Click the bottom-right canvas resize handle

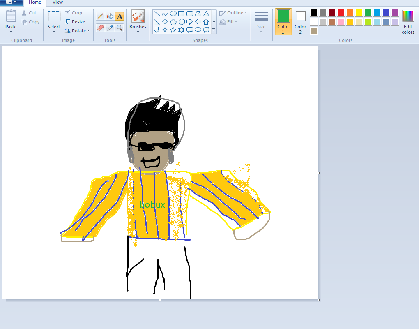pyautogui.click(x=318, y=300)
